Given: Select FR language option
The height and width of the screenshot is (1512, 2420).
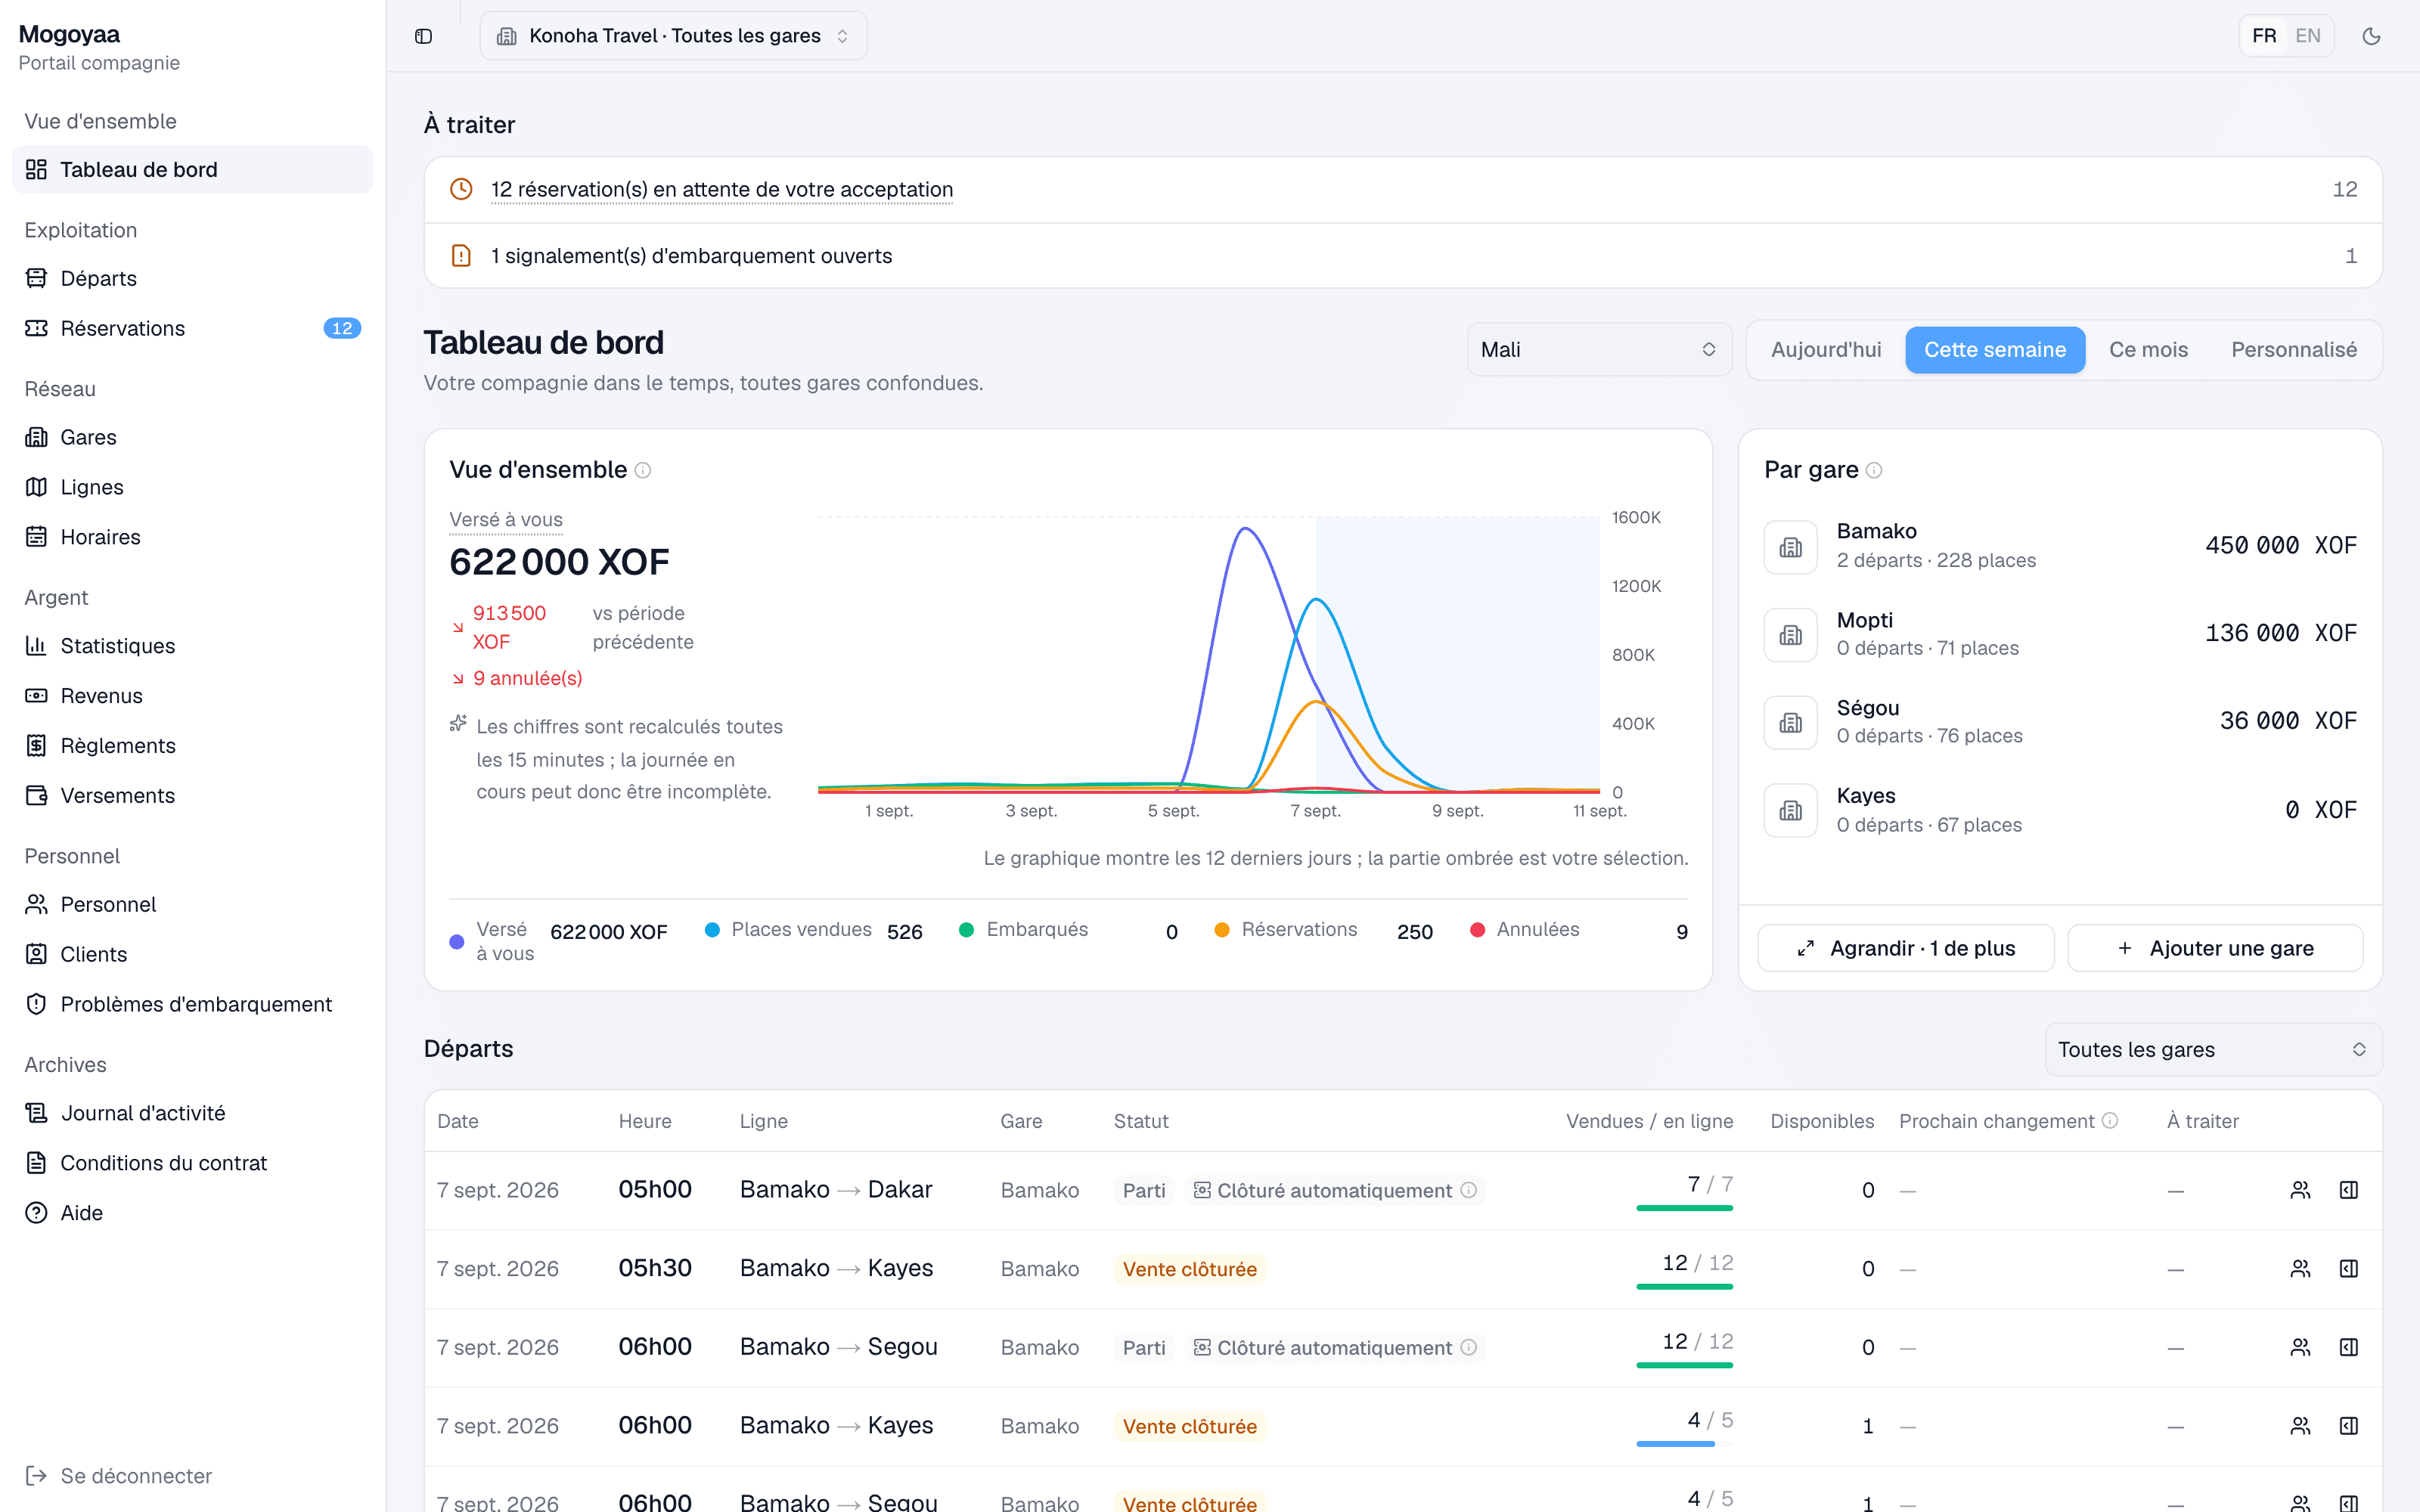Looking at the screenshot, I should click(2264, 36).
